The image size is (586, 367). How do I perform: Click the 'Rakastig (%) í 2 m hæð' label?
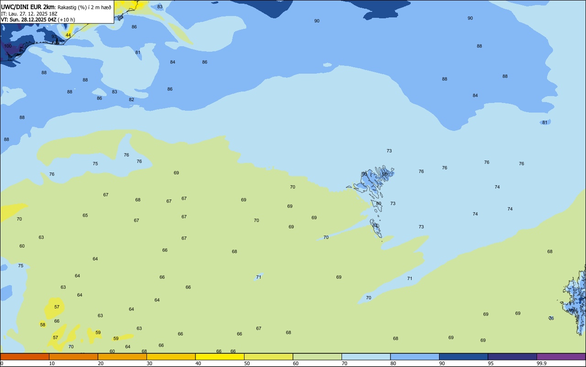coord(84,7)
